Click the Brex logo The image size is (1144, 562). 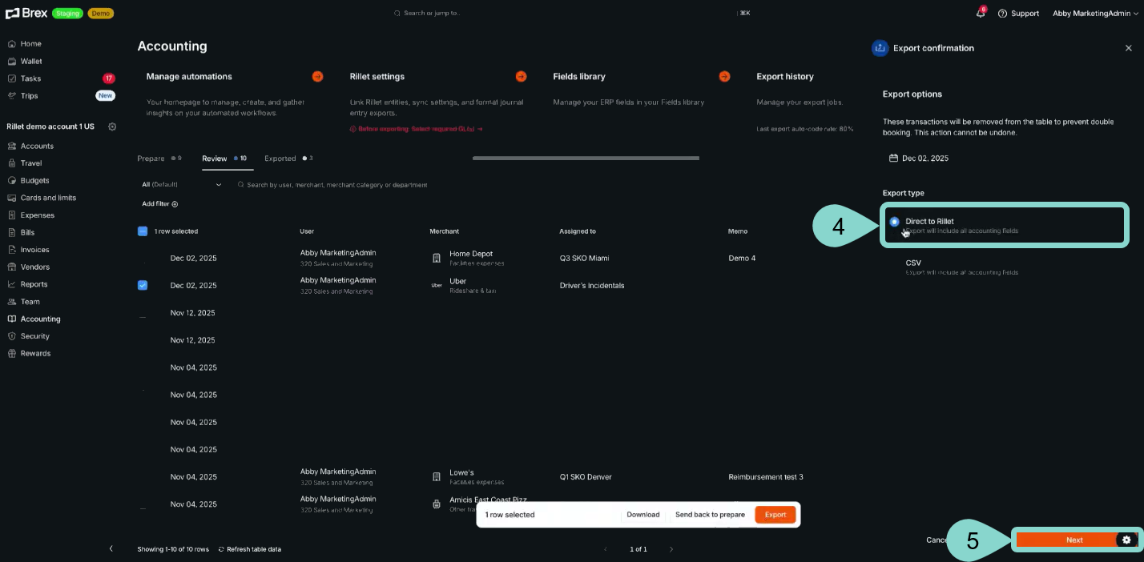coord(26,13)
